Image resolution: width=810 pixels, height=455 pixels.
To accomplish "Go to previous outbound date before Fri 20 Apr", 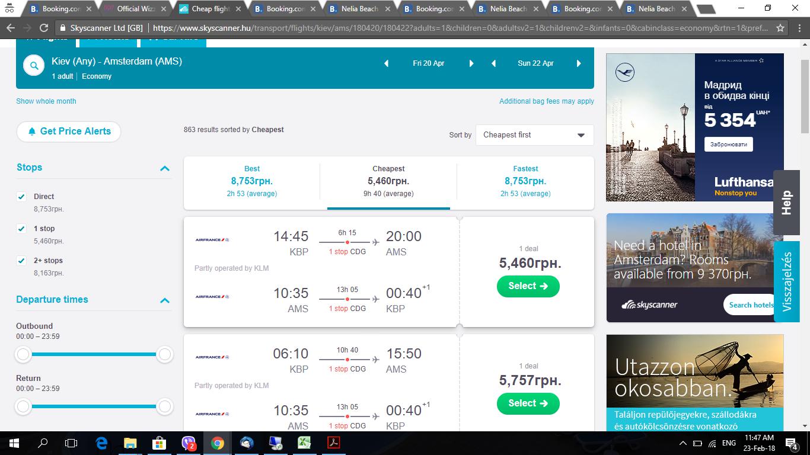I will tap(387, 63).
